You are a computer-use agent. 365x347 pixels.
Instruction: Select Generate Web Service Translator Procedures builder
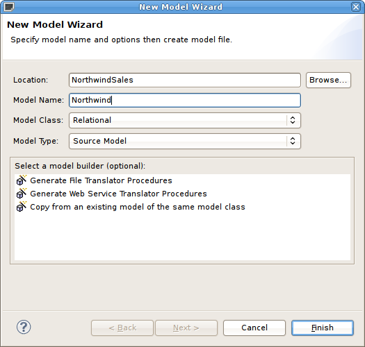coord(118,194)
